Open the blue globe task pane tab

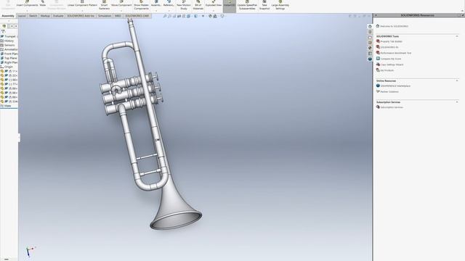(x=370, y=59)
